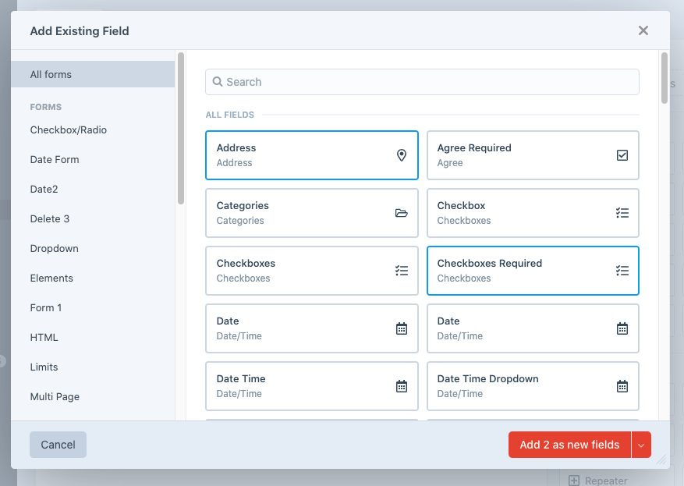Viewport: 684px width, 486px height.
Task: Deselect the Checkboxes Required field card
Action: pos(533,271)
